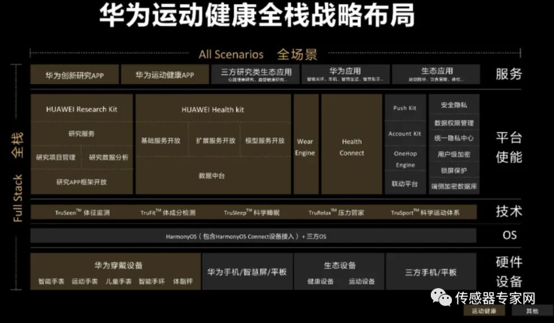Click "运动设备" under ecosystem devices
Screen dimensions: 554x323
pyautogui.click(x=362, y=281)
